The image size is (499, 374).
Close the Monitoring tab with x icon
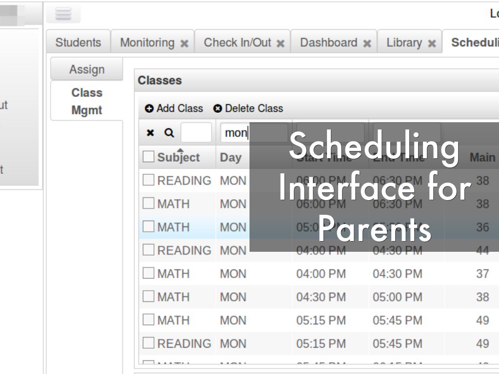tap(184, 43)
